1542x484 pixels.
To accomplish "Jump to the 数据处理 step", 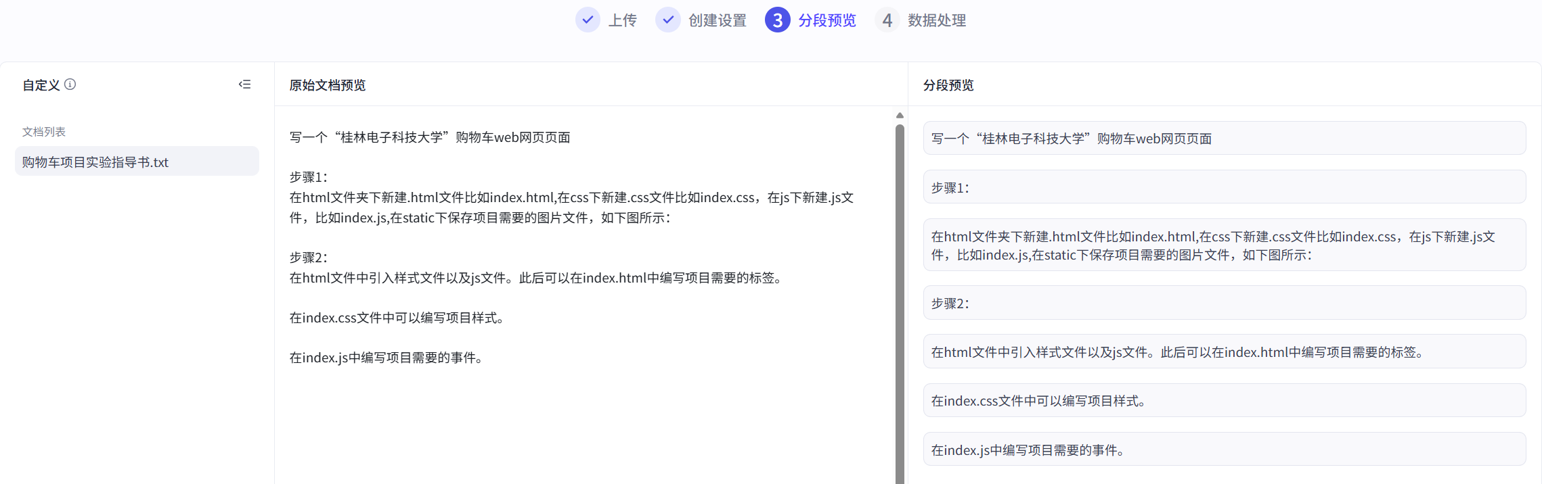I will click(x=936, y=20).
